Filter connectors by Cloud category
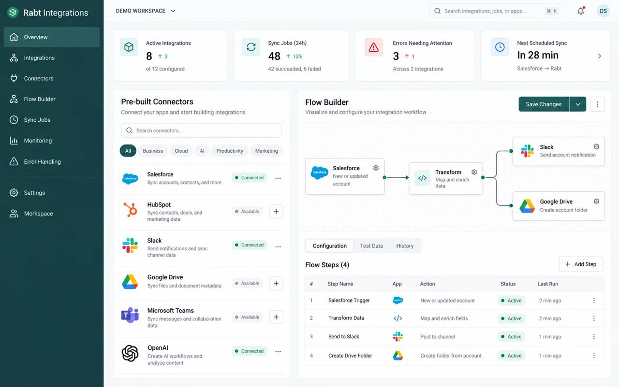The width and height of the screenshot is (619, 387). coord(181,151)
